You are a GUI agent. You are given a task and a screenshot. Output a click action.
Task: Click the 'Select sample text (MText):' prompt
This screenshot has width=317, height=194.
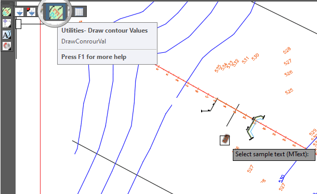(272, 154)
